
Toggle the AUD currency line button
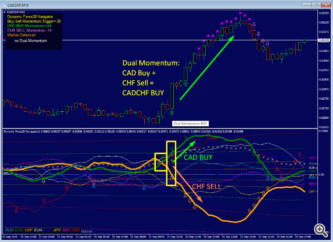coord(10,230)
